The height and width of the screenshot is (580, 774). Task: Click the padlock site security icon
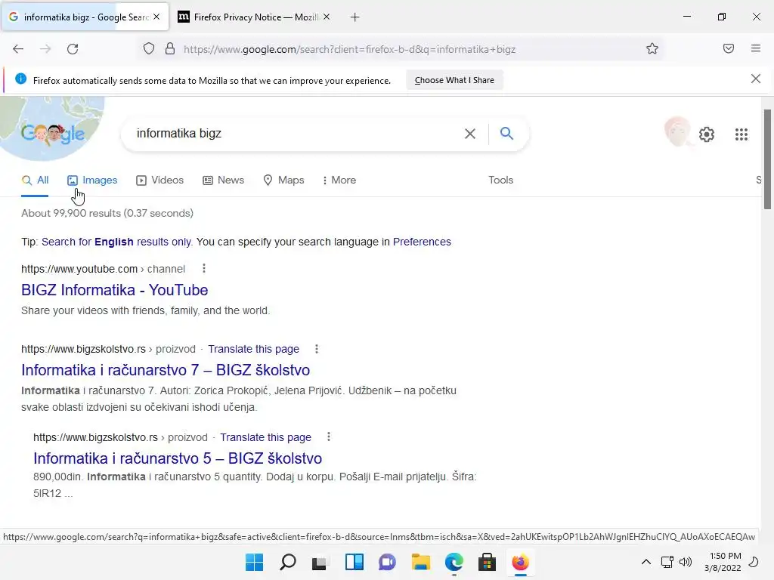pyautogui.click(x=170, y=49)
